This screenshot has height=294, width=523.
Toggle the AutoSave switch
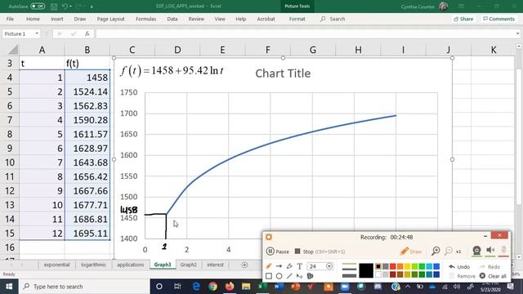[x=38, y=7]
